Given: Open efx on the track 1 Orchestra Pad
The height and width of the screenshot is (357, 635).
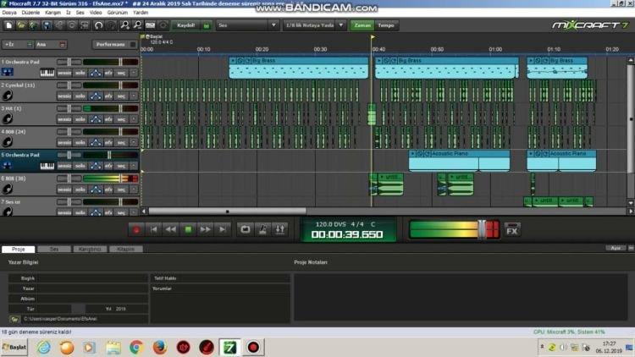Looking at the screenshot, I should (108, 73).
